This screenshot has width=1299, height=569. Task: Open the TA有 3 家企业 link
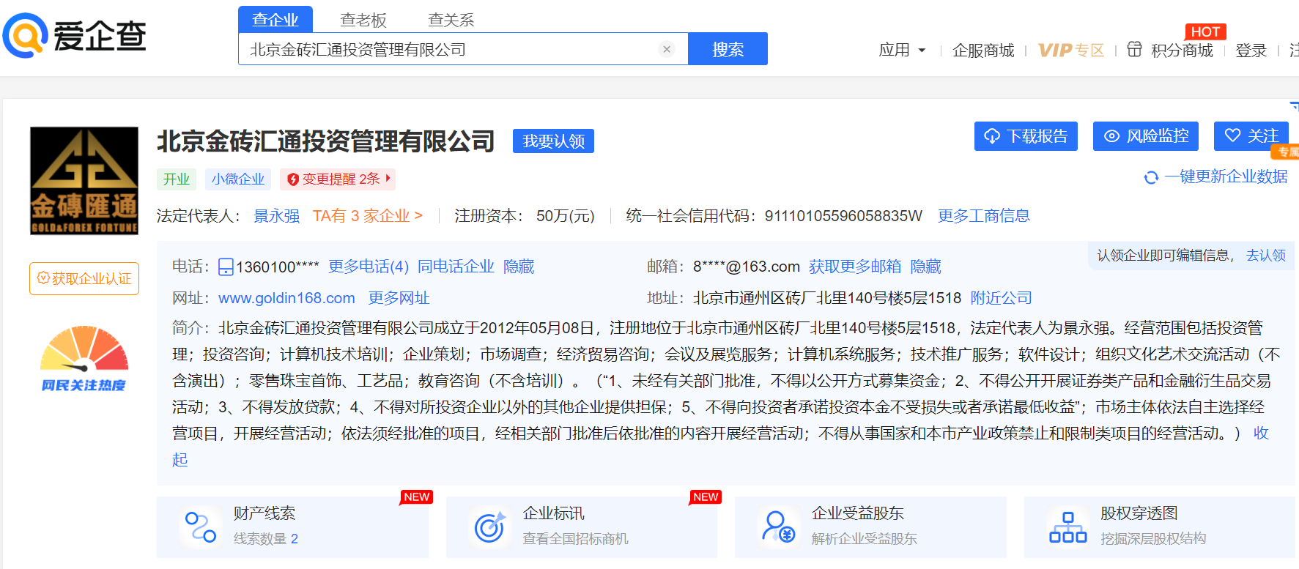click(x=367, y=215)
